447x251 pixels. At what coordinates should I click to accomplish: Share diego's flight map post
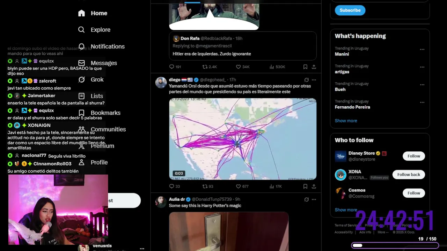tap(314, 186)
